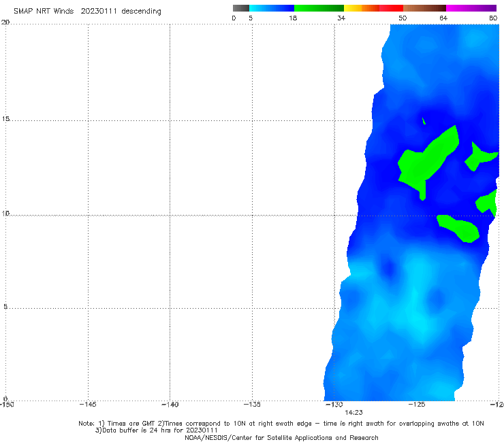Click the note line 'Times are GMT'
504x442 pixels.
point(131,424)
